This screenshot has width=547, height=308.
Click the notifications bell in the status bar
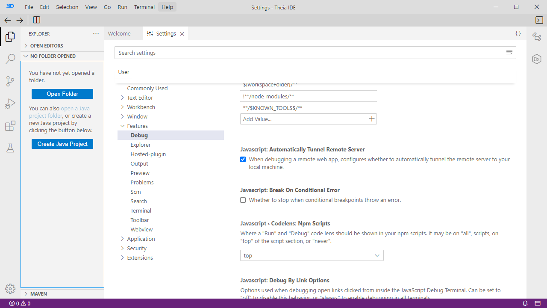[525, 303]
